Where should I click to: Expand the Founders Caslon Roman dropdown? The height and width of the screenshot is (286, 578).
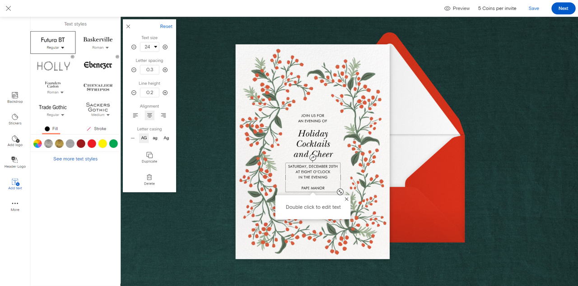[56, 92]
